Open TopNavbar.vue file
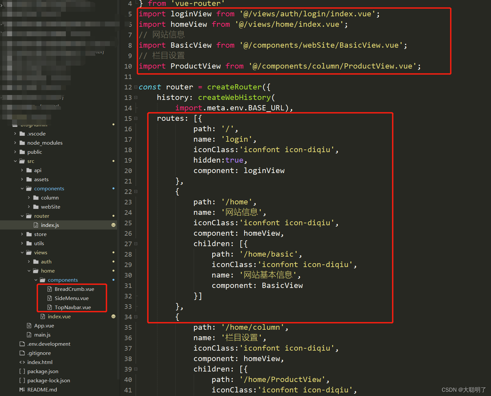491x396 pixels. (x=73, y=307)
